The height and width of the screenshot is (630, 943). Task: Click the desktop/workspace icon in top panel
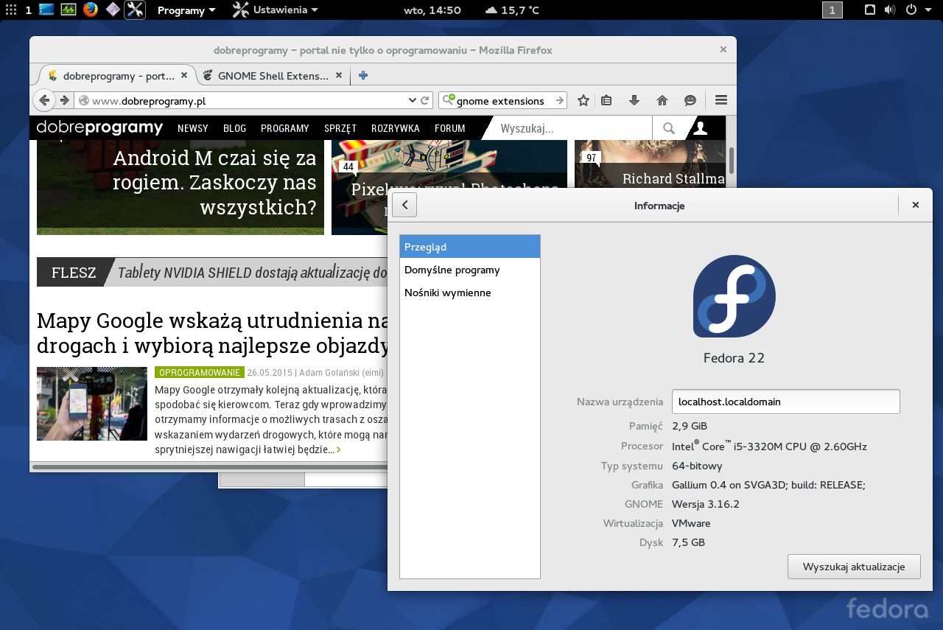coord(46,10)
